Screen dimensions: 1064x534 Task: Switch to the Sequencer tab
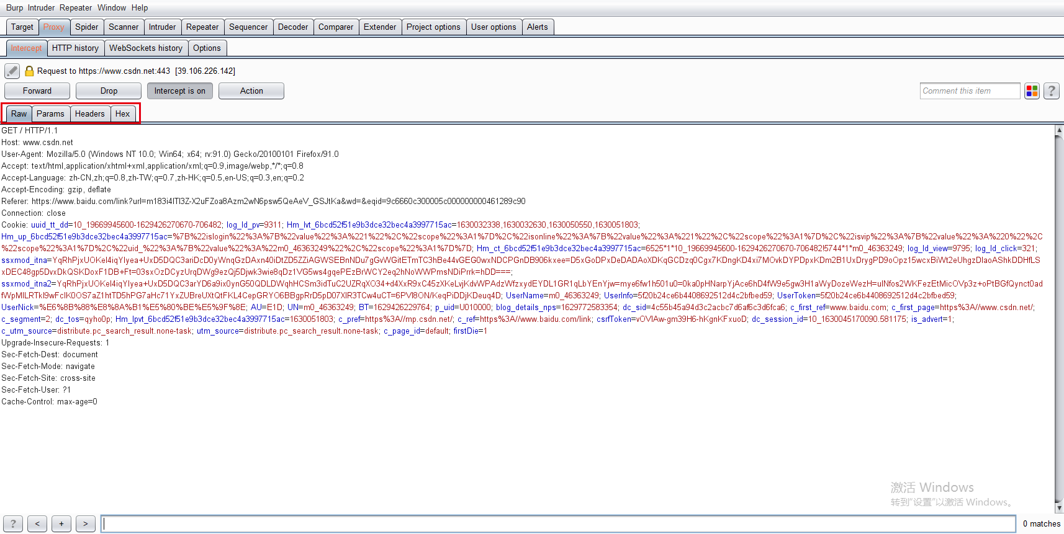pos(248,27)
